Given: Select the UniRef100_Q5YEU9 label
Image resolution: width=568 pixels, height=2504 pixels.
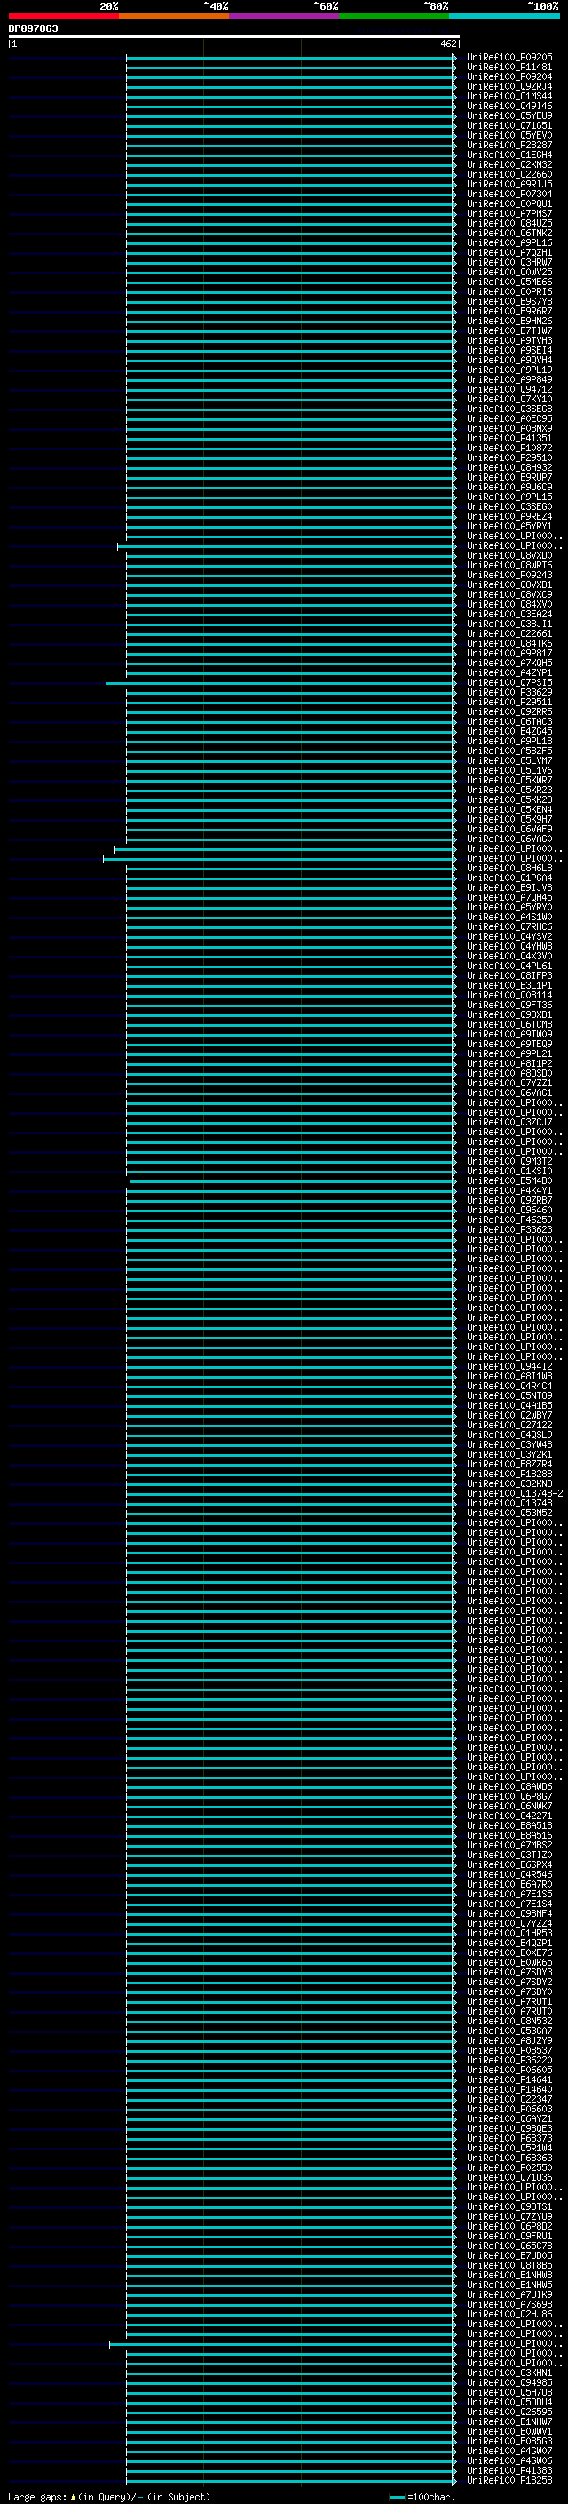Looking at the screenshot, I should (x=509, y=115).
